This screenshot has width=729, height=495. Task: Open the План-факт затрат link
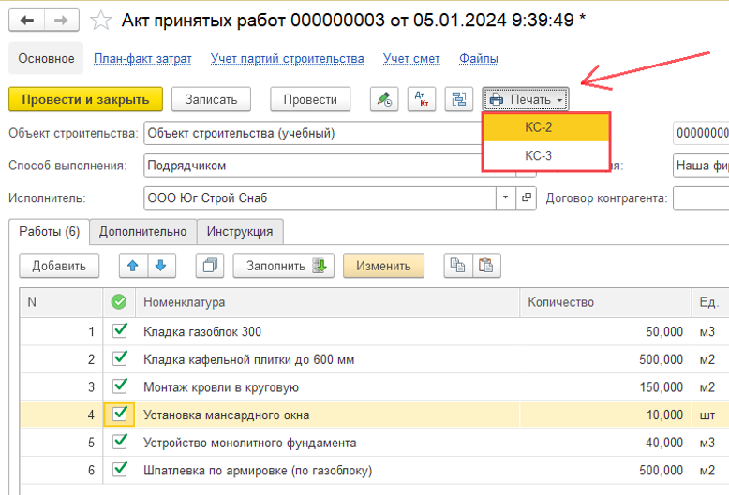click(142, 58)
